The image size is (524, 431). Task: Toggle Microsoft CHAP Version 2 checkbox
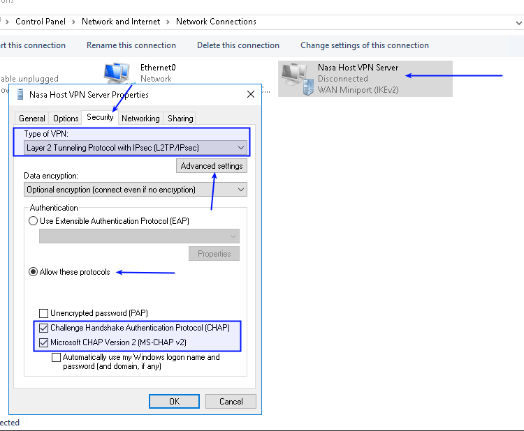point(44,342)
